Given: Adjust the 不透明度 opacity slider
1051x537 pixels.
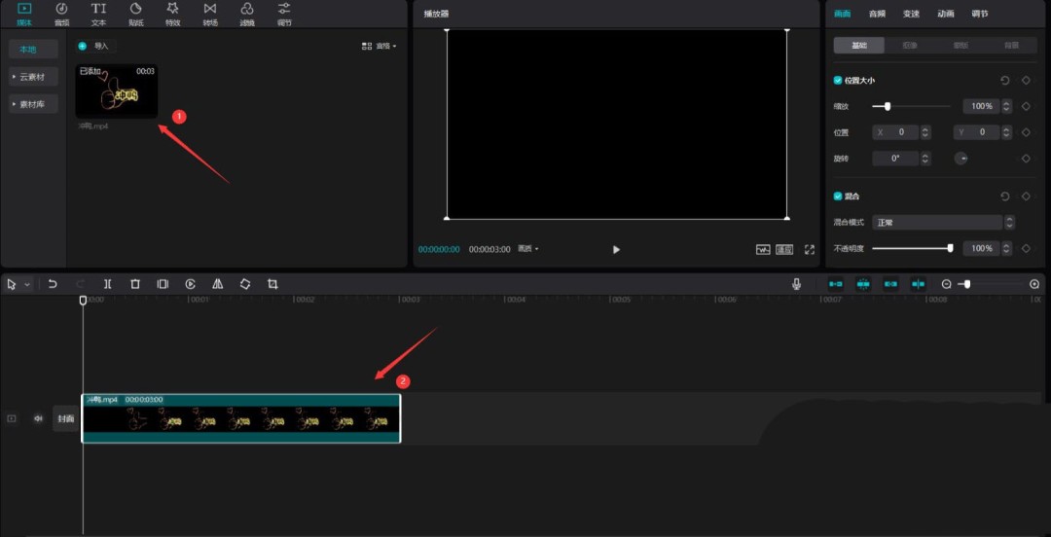Looking at the screenshot, I should 912,249.
